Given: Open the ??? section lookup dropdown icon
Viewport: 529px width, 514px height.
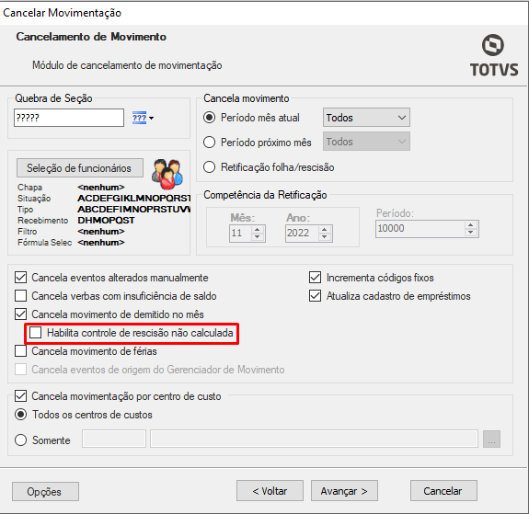Looking at the screenshot, I should (143, 118).
